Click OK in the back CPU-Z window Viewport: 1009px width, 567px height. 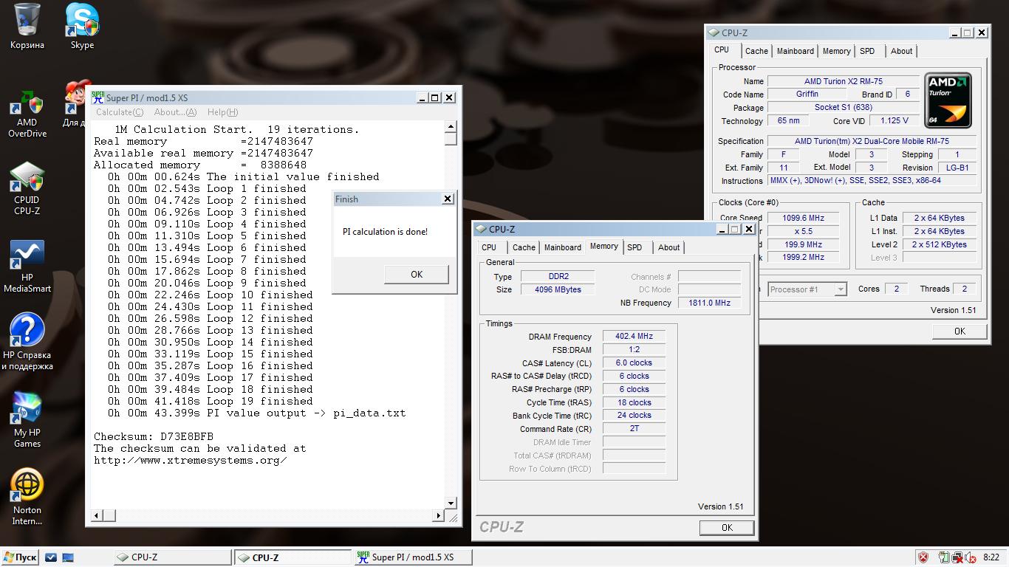pyautogui.click(x=960, y=331)
